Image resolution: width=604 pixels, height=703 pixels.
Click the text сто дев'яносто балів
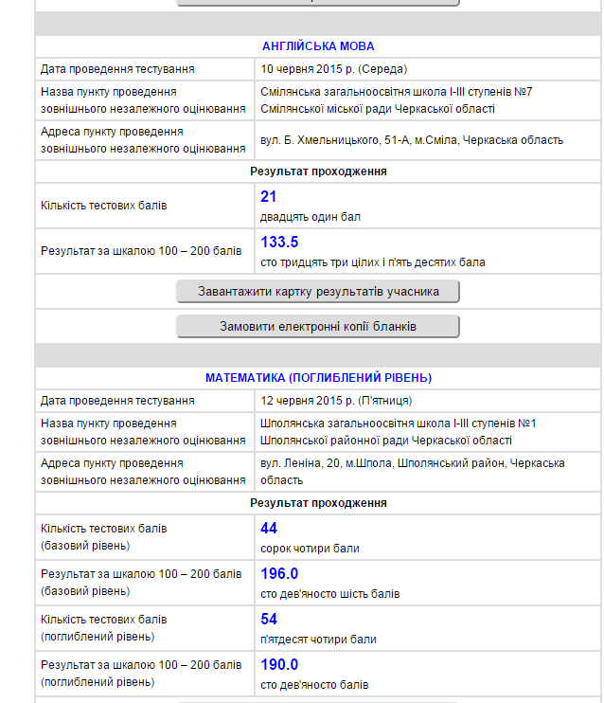(x=314, y=685)
